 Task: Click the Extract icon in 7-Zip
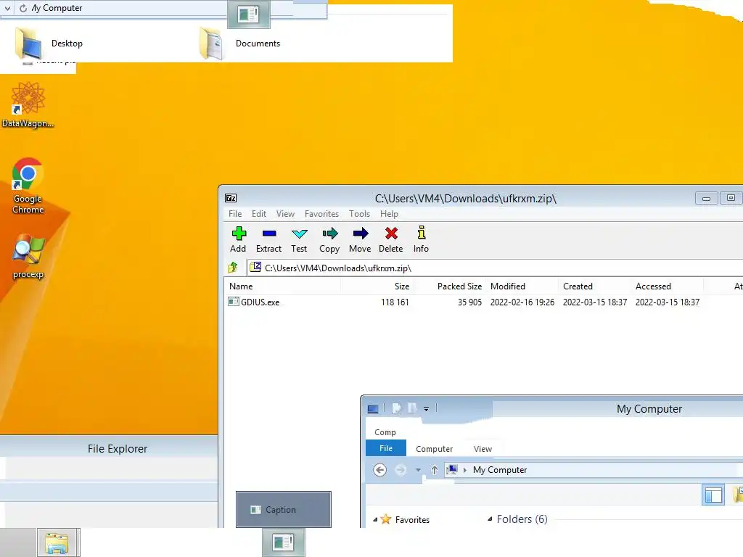coord(268,239)
